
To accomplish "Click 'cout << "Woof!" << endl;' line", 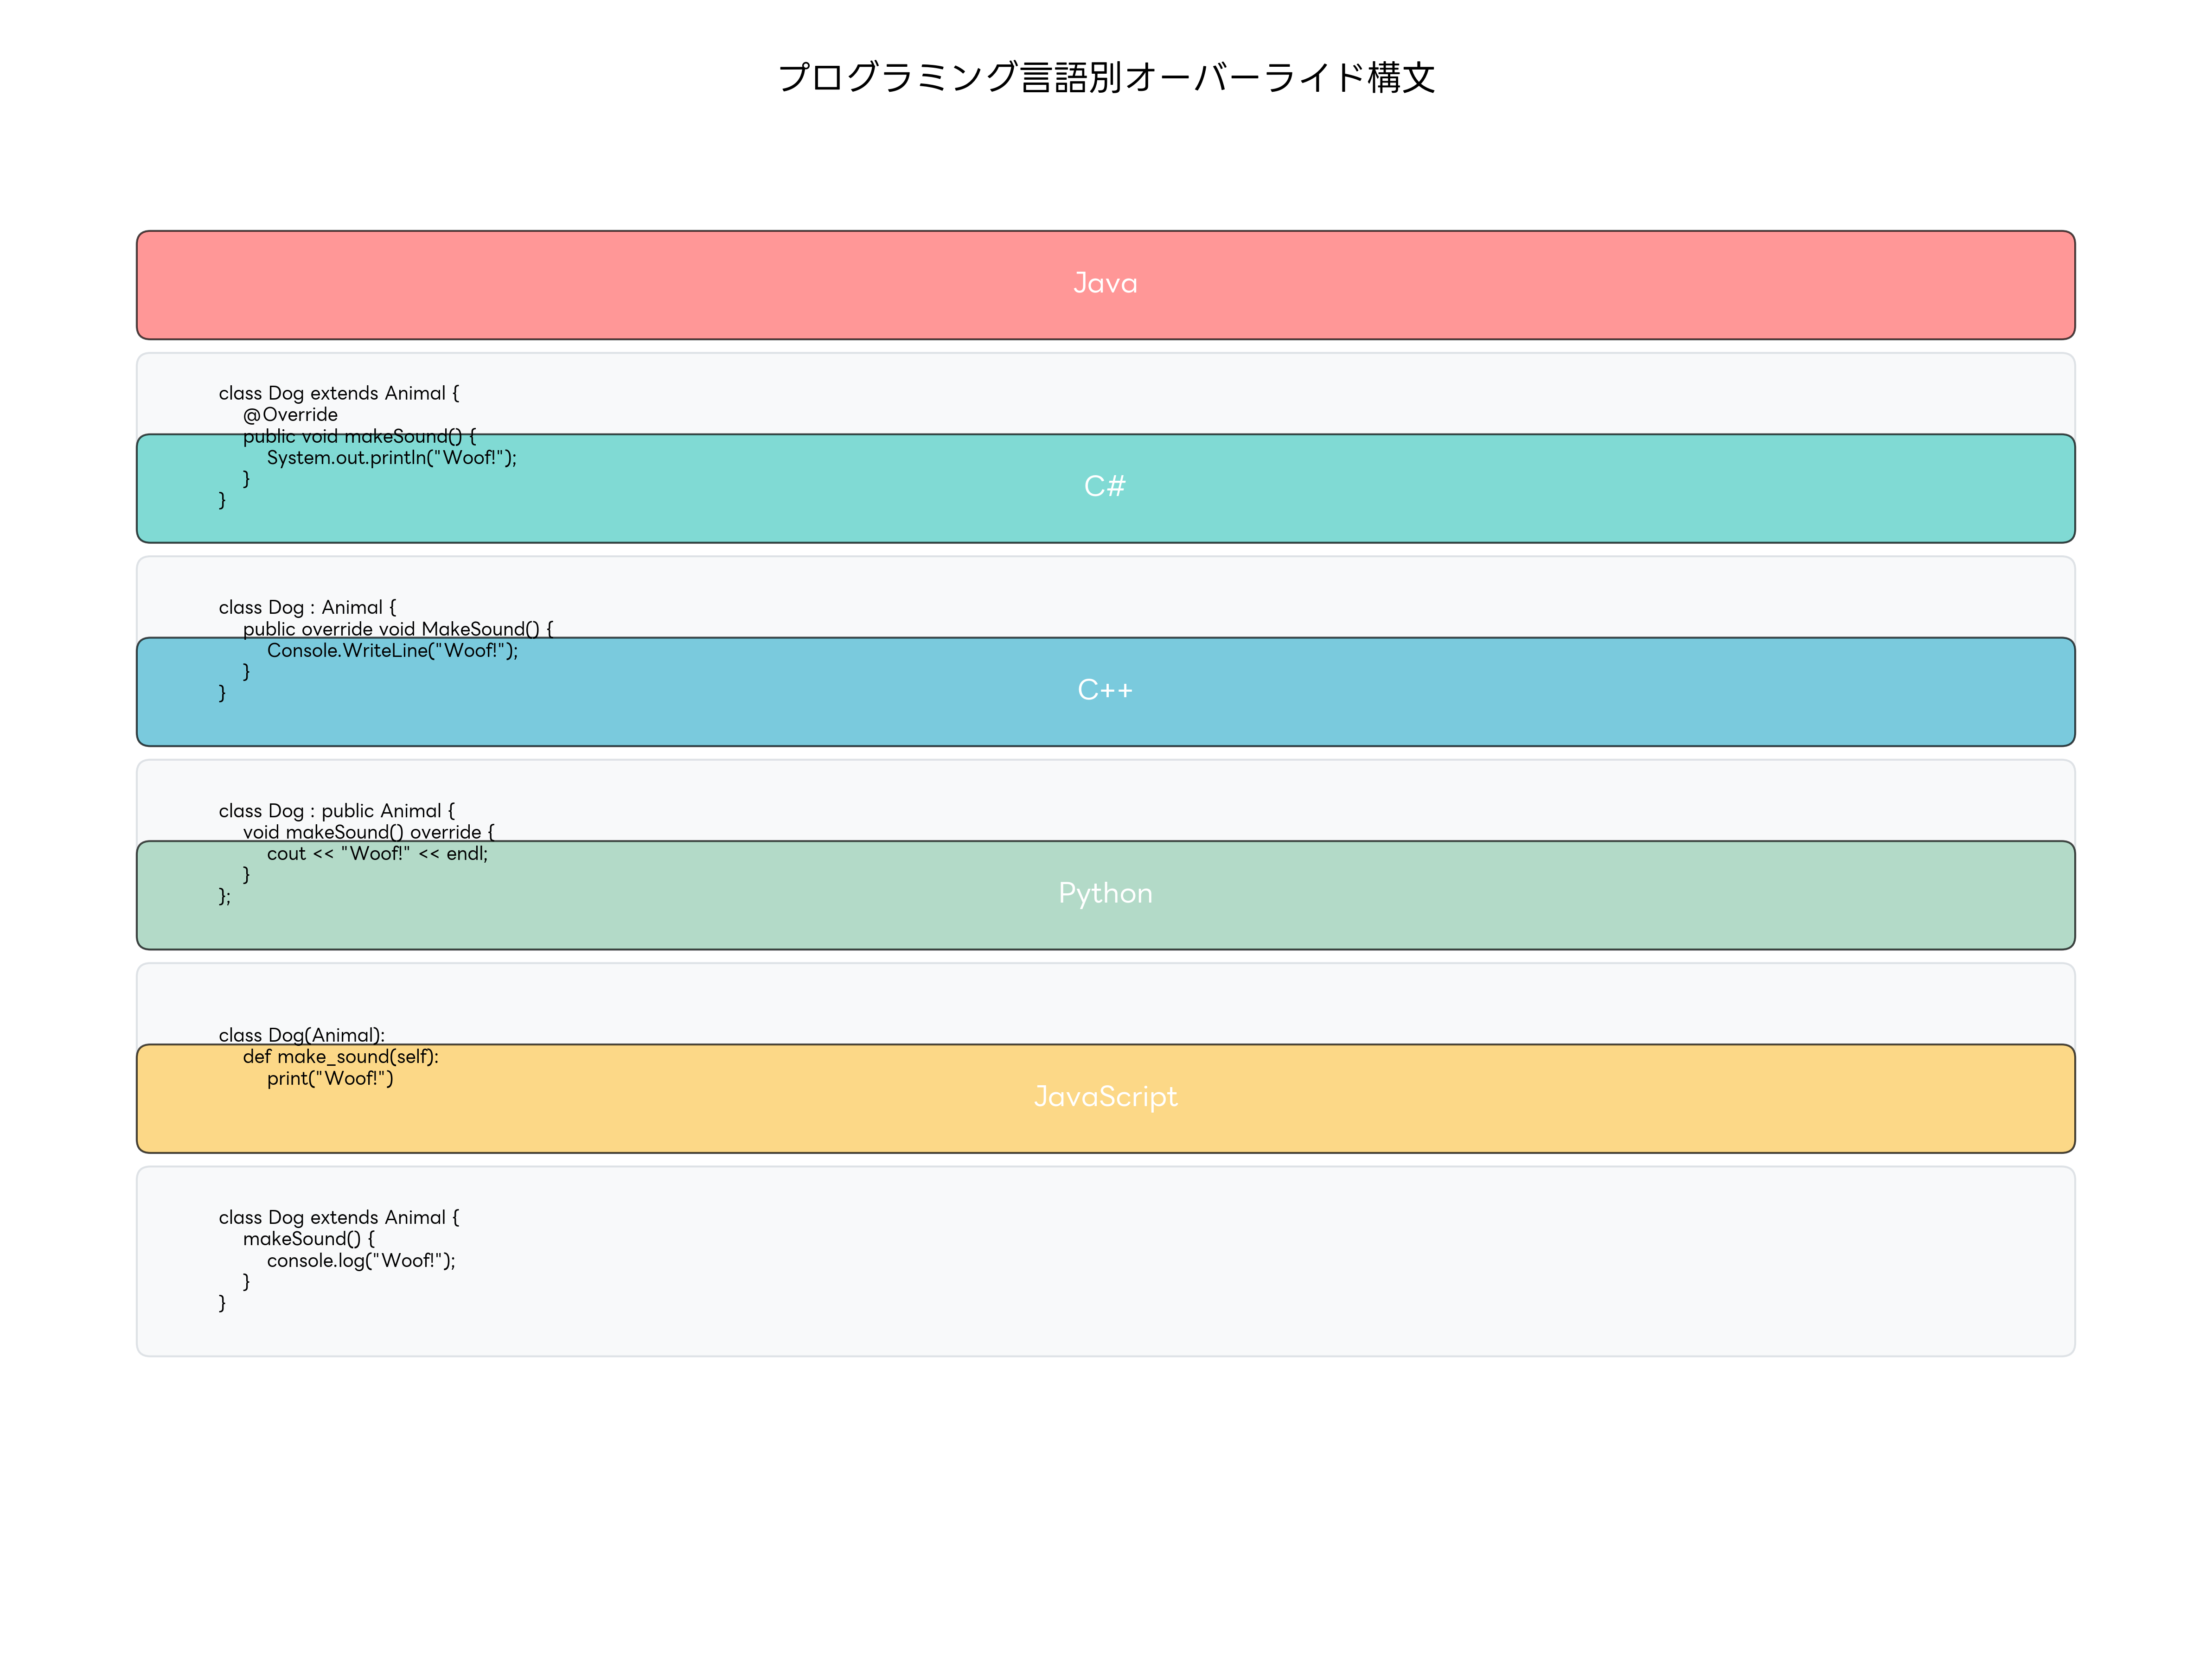I will (x=377, y=853).
